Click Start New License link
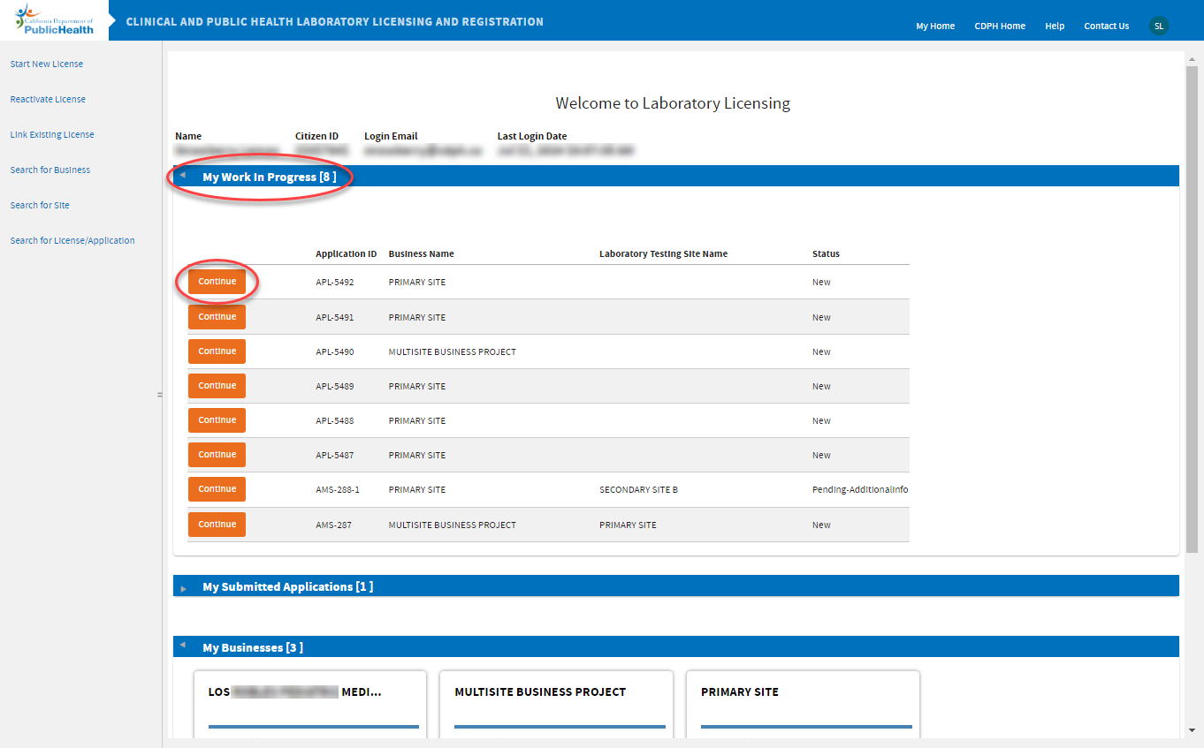This screenshot has width=1204, height=748. coord(46,64)
